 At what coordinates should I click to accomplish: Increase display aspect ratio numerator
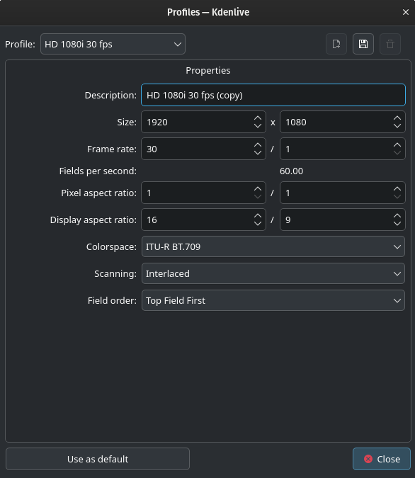coord(258,215)
